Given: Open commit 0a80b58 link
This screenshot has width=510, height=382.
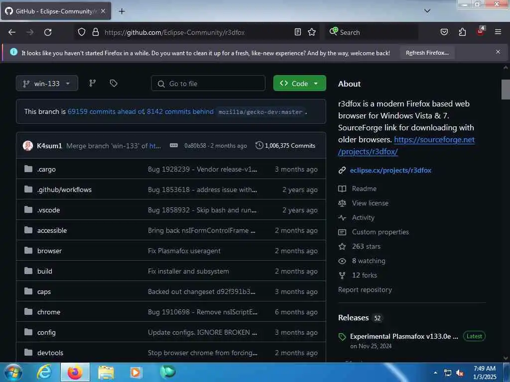Looking at the screenshot, I should 195,146.
